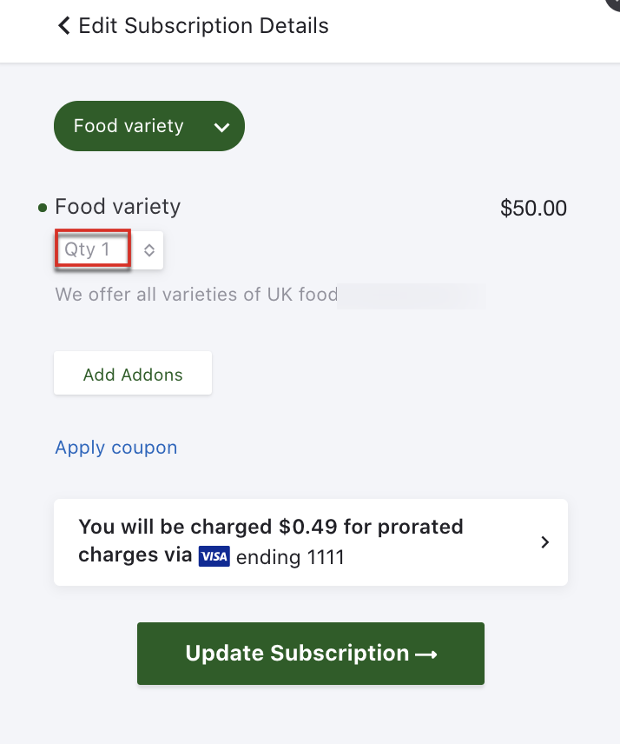
Task: Decrease quantity with the stepper down arrow
Action: point(149,254)
